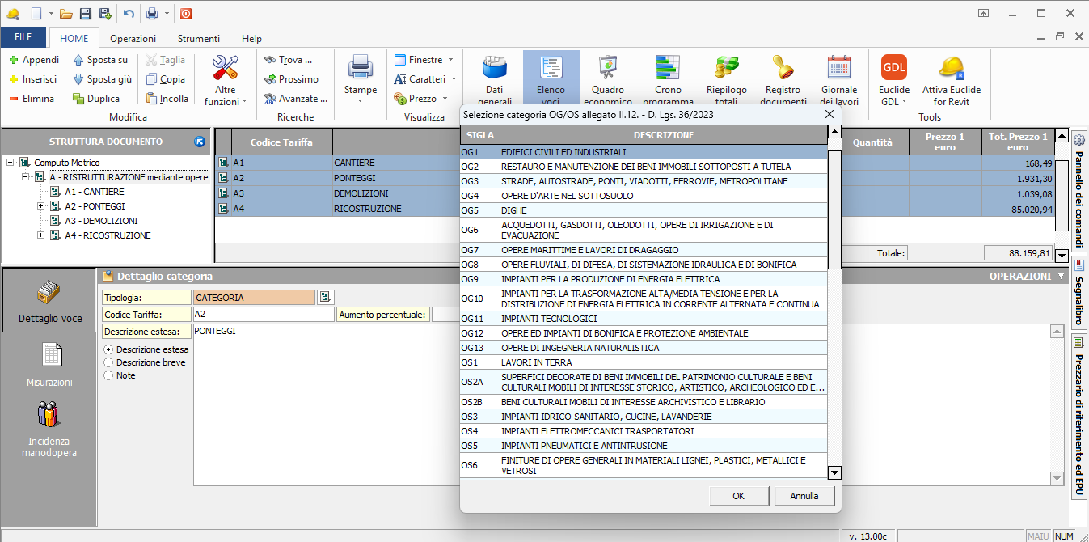
Task: Launch Attiva Euclide for Revit
Action: click(x=952, y=69)
